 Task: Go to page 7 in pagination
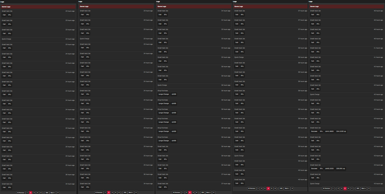(x=352, y=188)
